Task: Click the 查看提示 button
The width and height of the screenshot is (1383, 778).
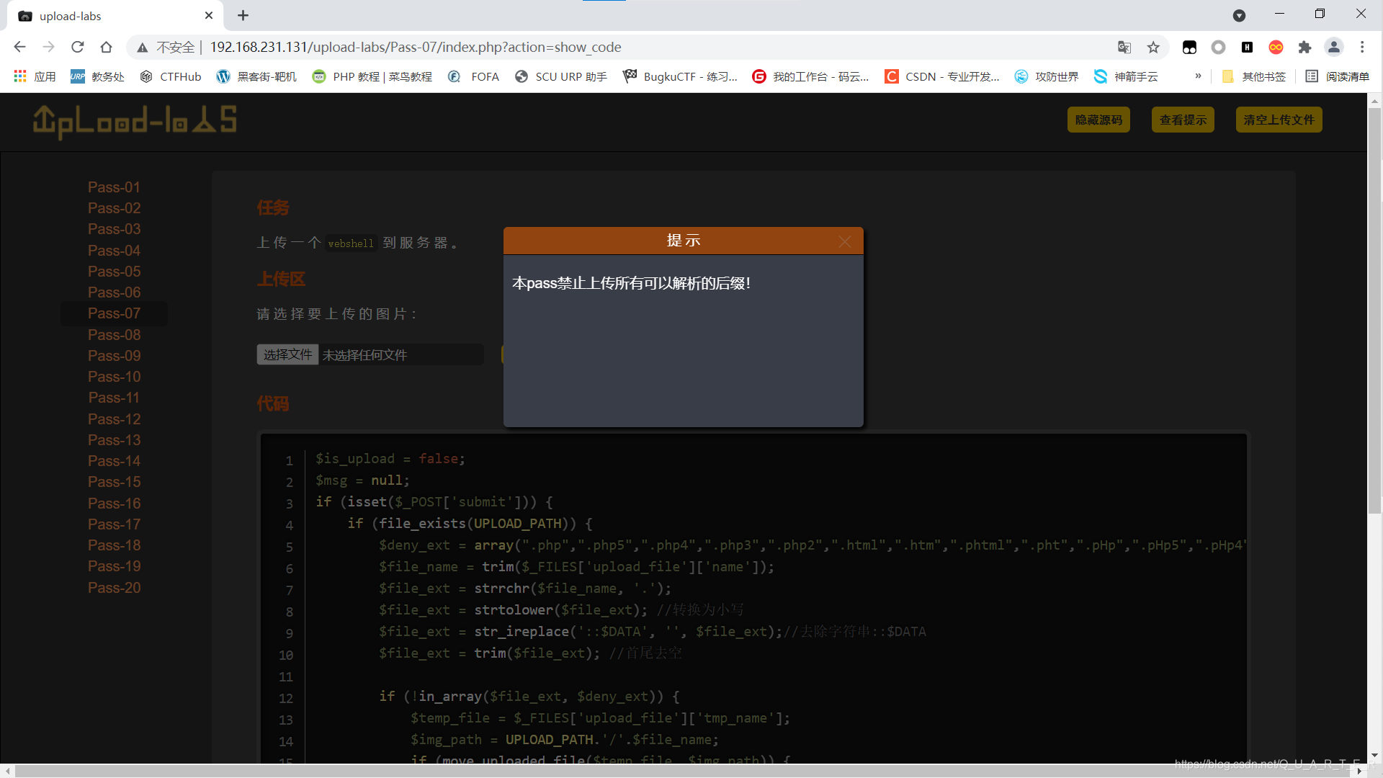Action: click(1183, 120)
